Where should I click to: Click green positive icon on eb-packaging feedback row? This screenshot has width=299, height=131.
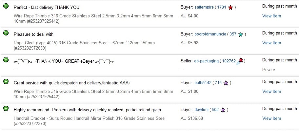point(6,60)
